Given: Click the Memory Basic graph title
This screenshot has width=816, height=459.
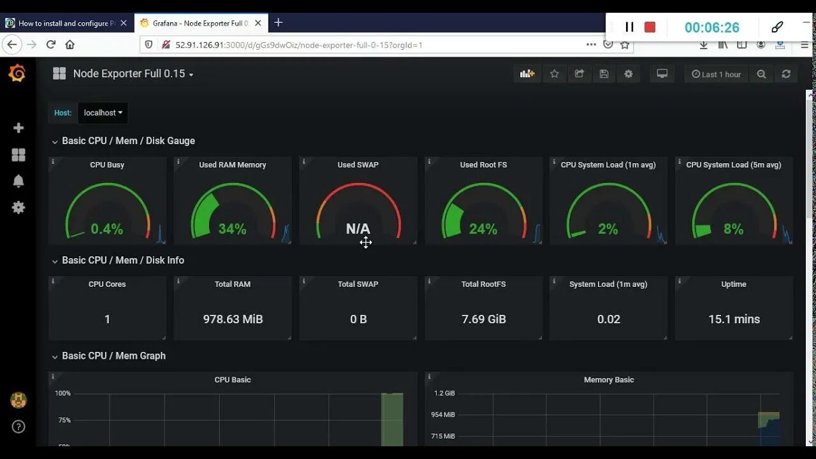Looking at the screenshot, I should [609, 380].
